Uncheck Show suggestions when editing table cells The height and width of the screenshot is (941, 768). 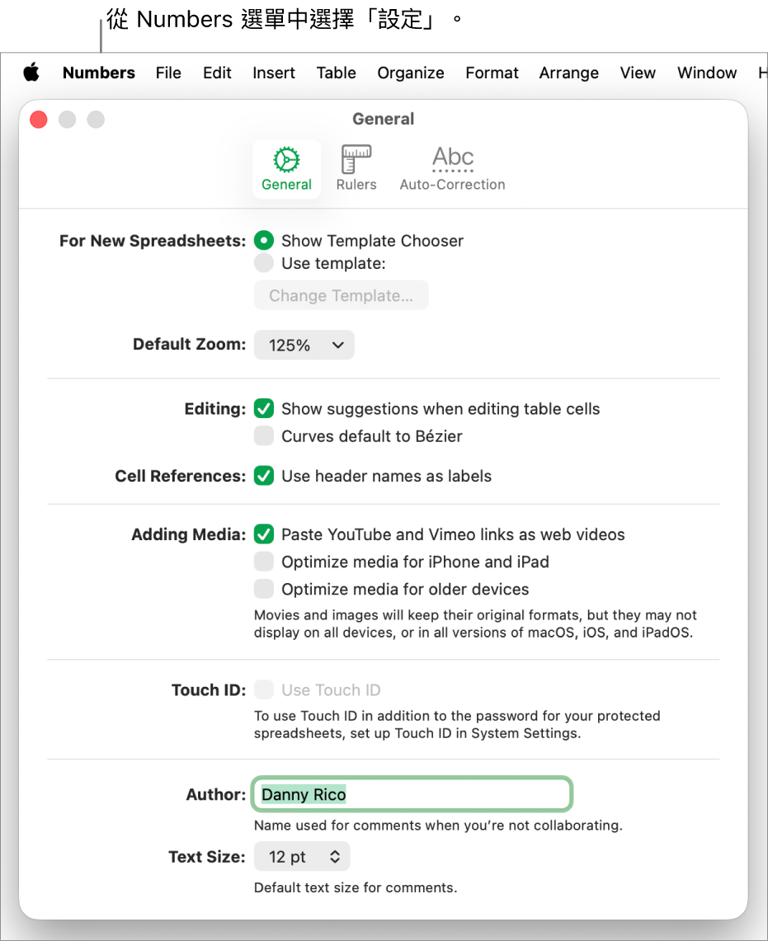pos(264,409)
